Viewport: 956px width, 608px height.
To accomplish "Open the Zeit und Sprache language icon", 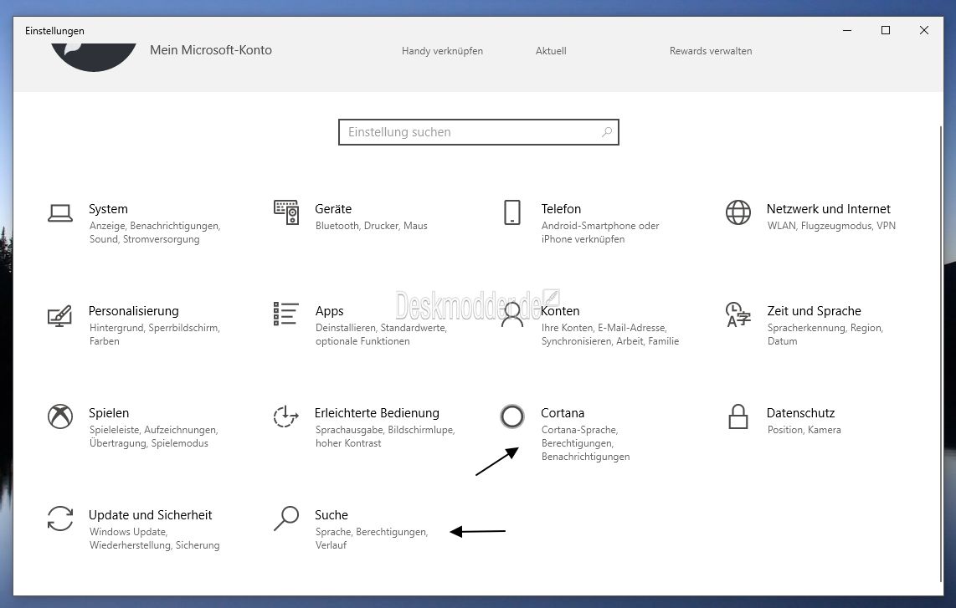I will coord(738,314).
